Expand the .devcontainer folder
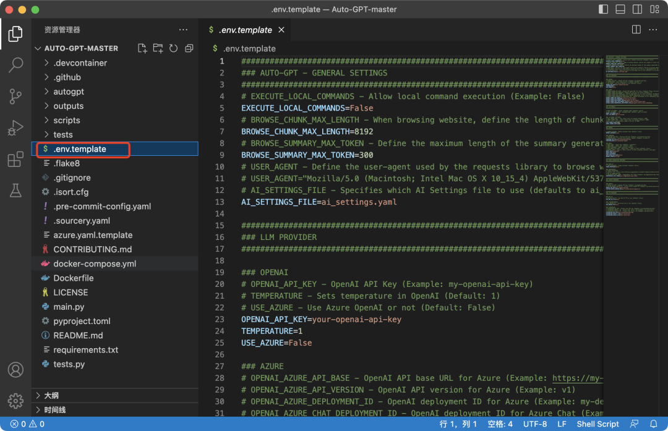 [115, 62]
